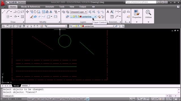Image resolution: width=181 pixels, height=101 pixels.
Task: Expand the Modify panel
Action: [59, 22]
